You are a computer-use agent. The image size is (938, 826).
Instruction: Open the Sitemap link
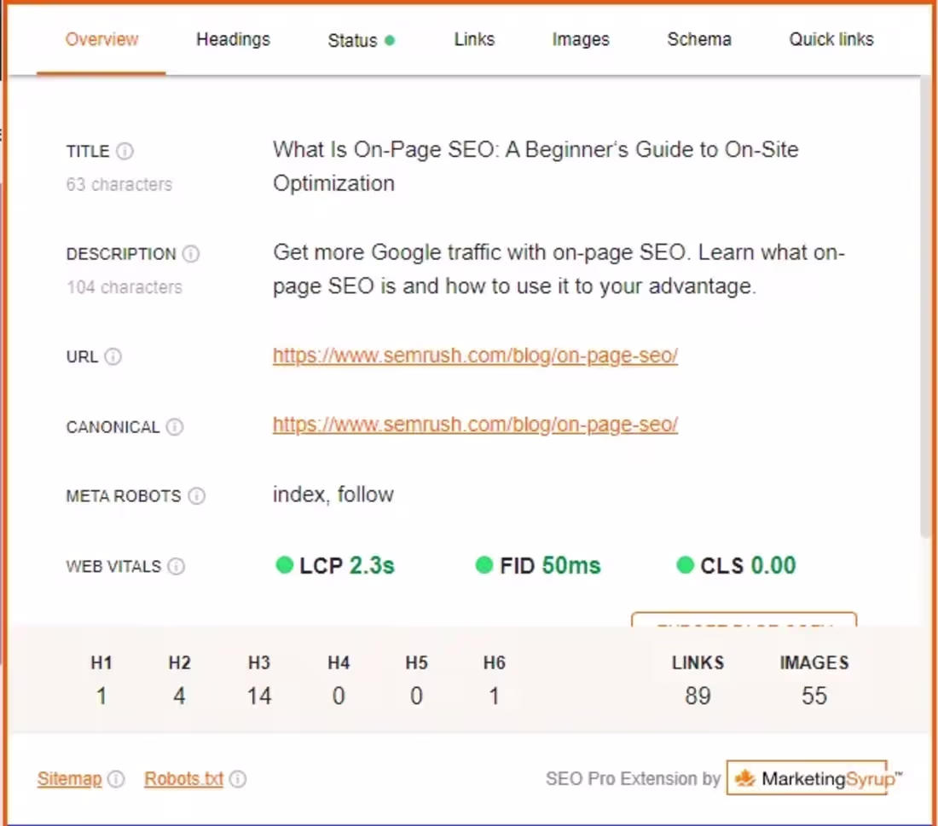click(69, 778)
